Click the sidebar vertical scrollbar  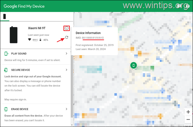[72, 86]
